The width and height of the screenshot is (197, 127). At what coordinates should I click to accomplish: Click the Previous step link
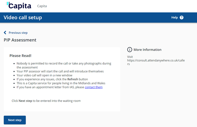18,33
